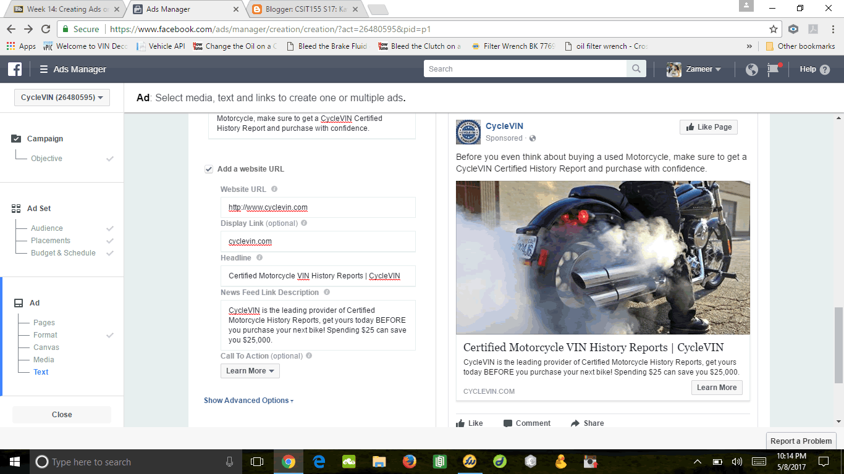Select Text step under Ad
The width and height of the screenshot is (844, 474).
point(41,372)
